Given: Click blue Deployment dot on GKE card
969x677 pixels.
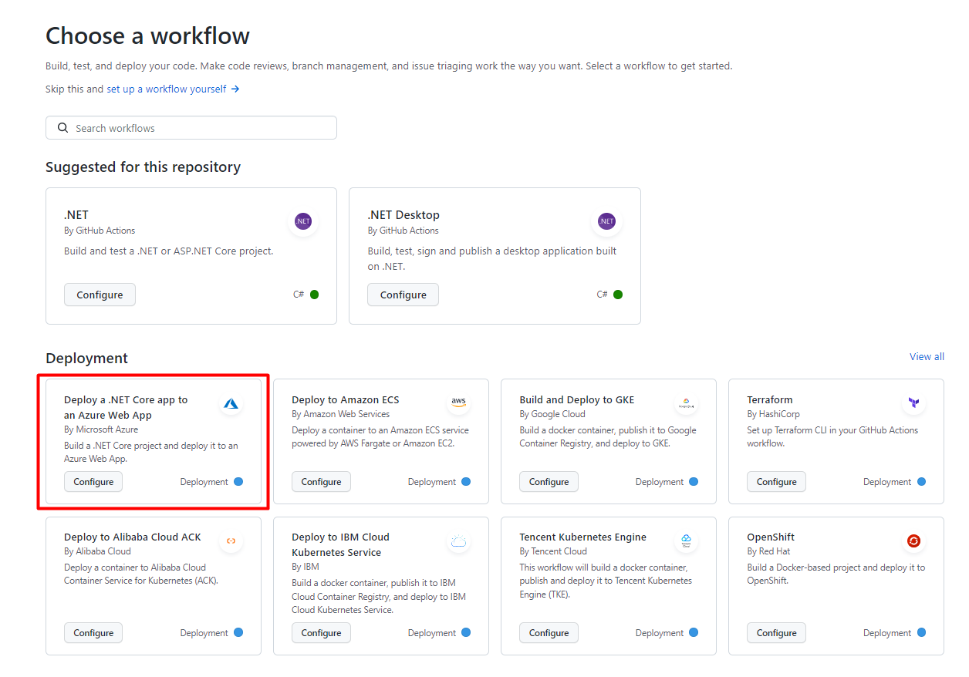Looking at the screenshot, I should (694, 482).
